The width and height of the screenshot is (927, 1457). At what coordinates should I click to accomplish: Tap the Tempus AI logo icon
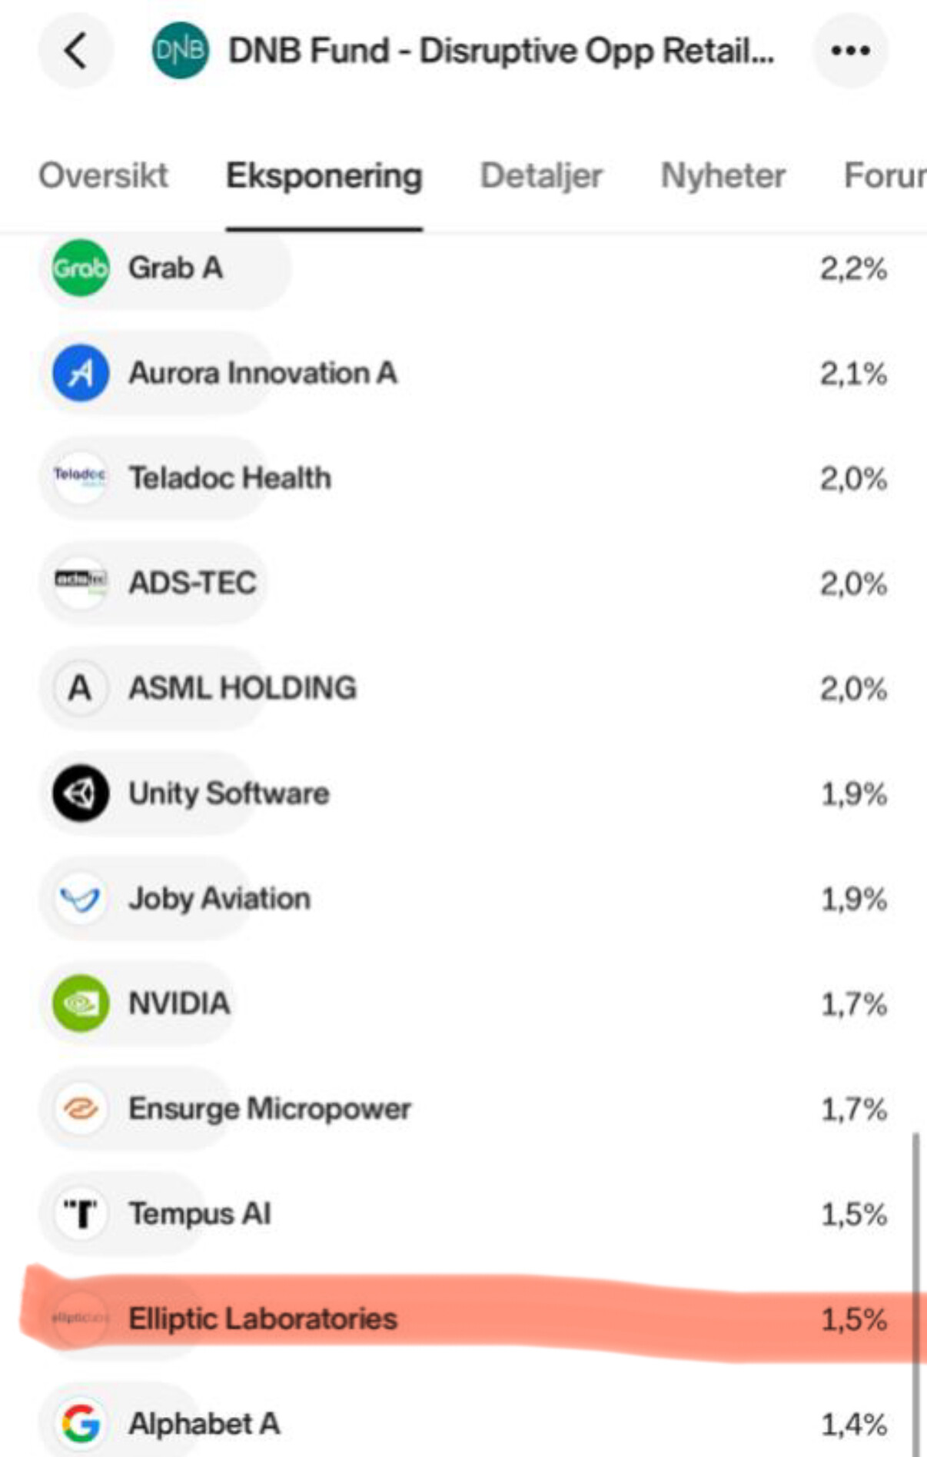pyautogui.click(x=80, y=1213)
